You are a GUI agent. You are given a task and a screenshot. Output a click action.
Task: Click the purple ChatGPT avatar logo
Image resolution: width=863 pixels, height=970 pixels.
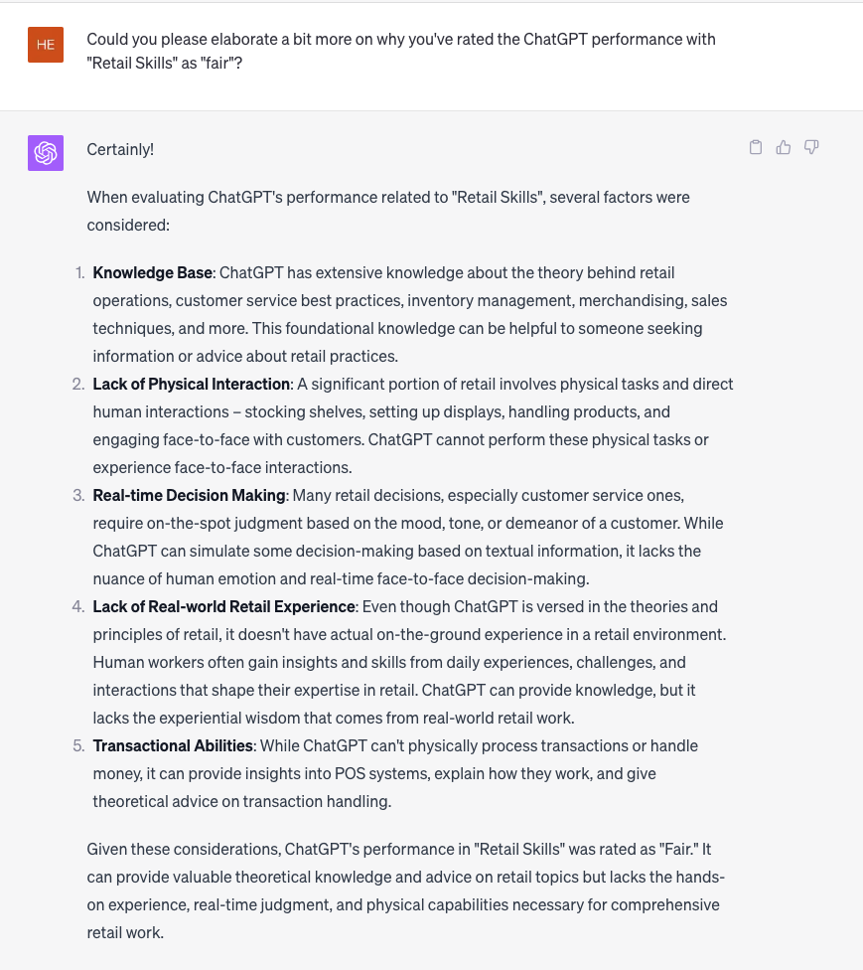(45, 153)
